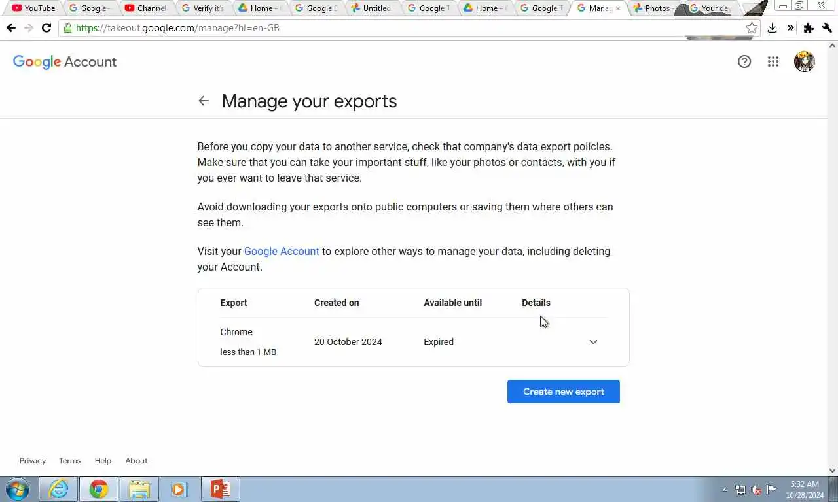Click the browser forward arrow
Screen dimensions: 838x502
28,28
